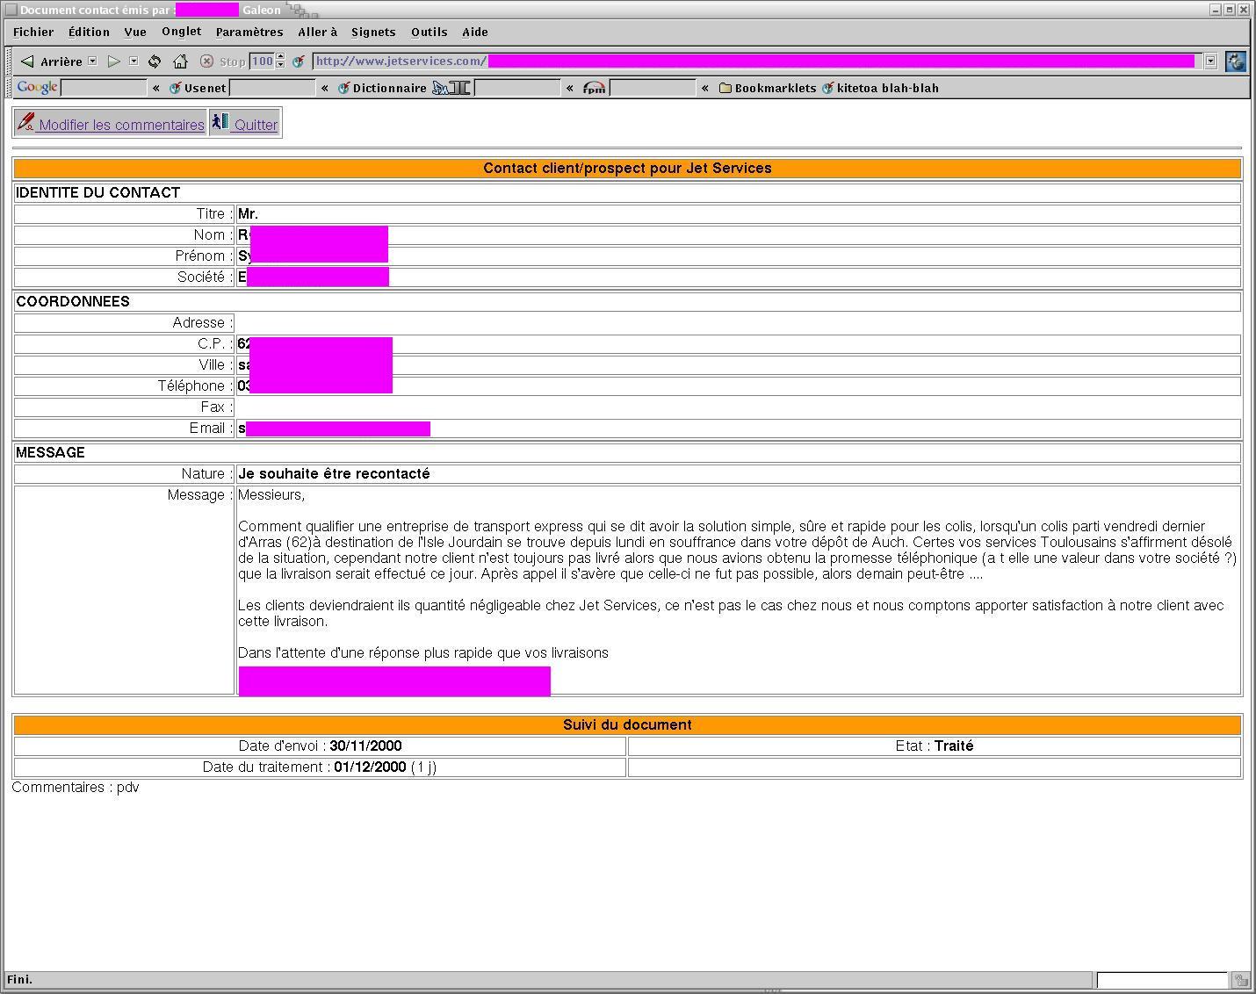Click the Stop button label
Viewport: 1256px width, 994px height.
point(233,62)
